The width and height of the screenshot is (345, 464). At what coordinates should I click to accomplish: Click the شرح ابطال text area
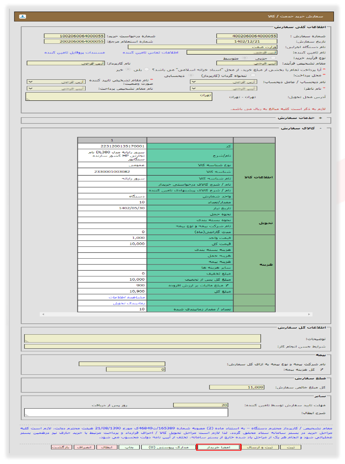coord(126,412)
